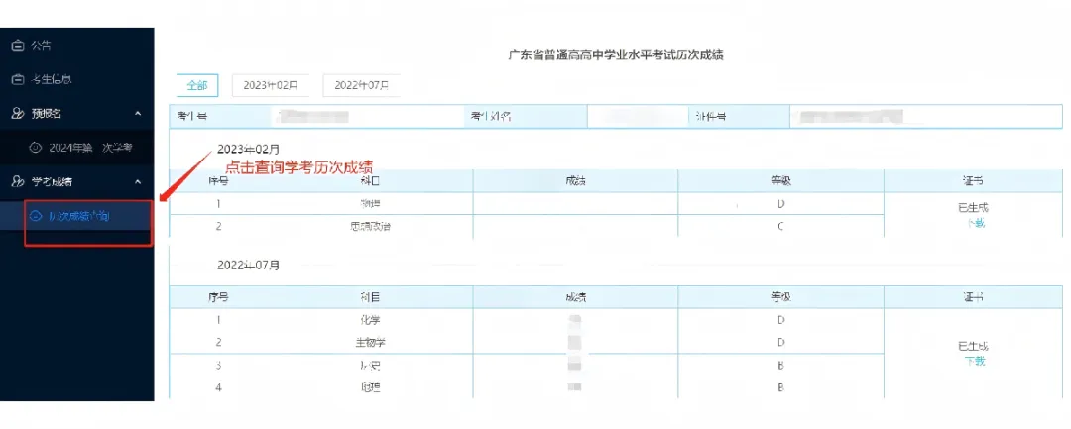Click grade D in the 化学 row
Viewport: 1071px width, 429px height.
(x=780, y=319)
